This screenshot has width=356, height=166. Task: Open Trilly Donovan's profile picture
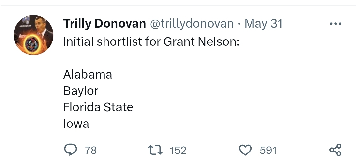(x=34, y=35)
